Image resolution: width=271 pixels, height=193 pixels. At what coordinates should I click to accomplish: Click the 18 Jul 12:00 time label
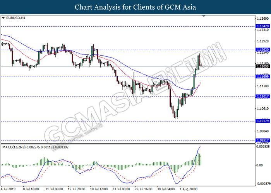click(99, 189)
